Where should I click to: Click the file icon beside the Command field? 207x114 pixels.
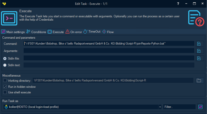pos(199,44)
